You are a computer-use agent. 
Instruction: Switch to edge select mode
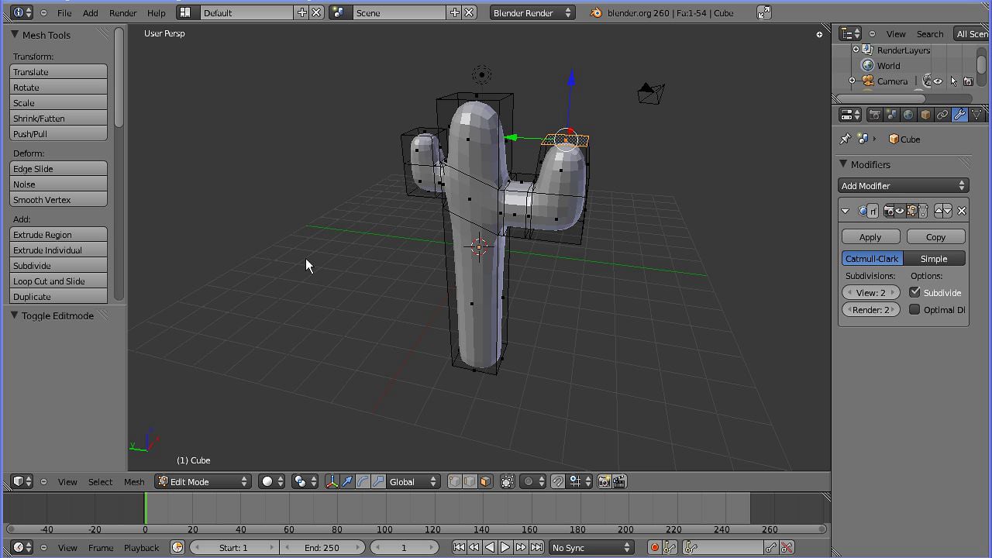pyautogui.click(x=470, y=482)
